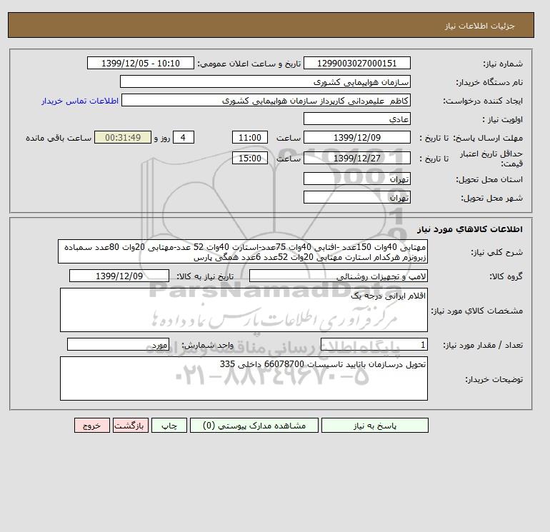The height and width of the screenshot is (532, 550).
Task: Click the label ایجاد کننده درخواست:
Action: click(x=483, y=101)
